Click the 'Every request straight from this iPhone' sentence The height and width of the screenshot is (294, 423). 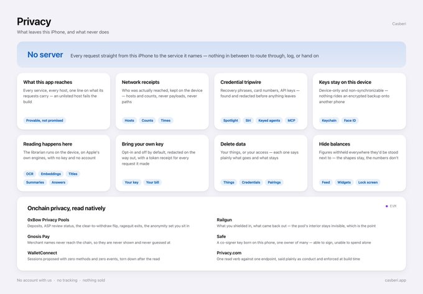point(195,56)
